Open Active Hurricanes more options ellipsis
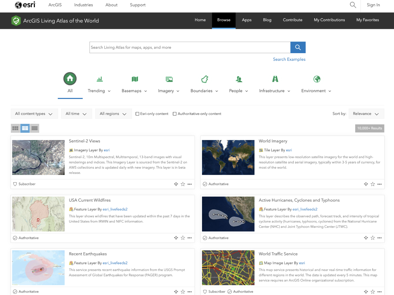 [380, 238]
